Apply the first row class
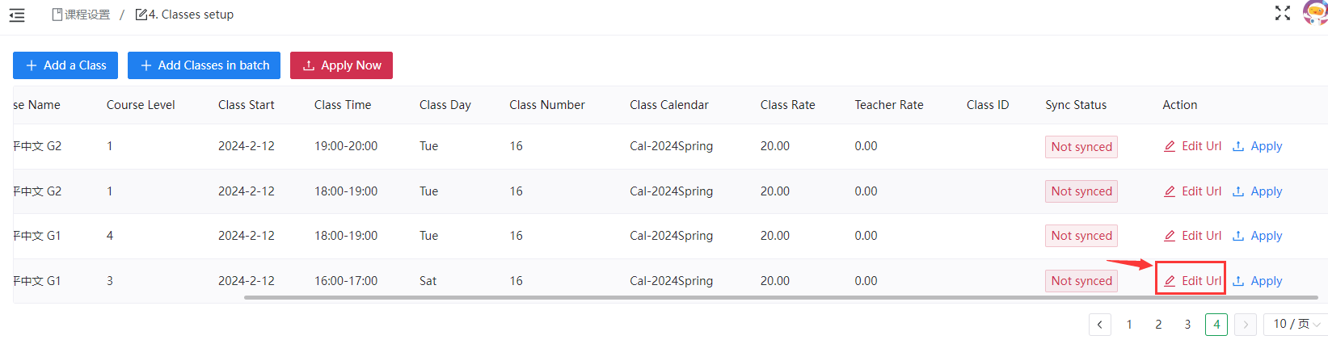 pos(1258,146)
